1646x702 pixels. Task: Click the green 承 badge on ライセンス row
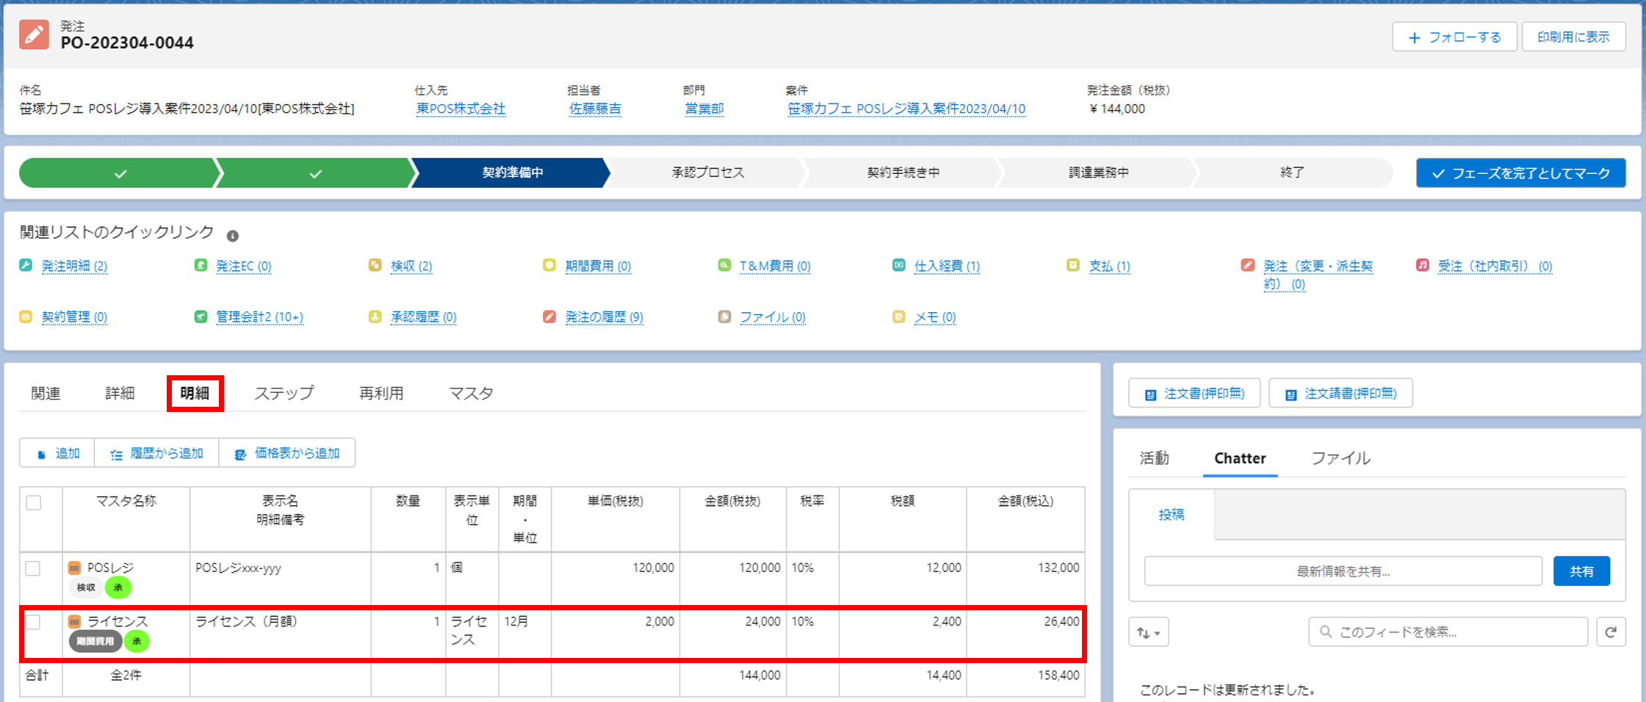(x=137, y=641)
